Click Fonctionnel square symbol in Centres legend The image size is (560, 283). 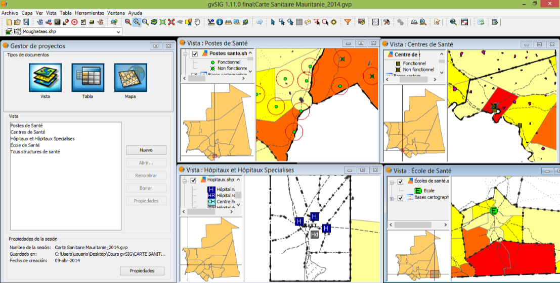pos(398,64)
